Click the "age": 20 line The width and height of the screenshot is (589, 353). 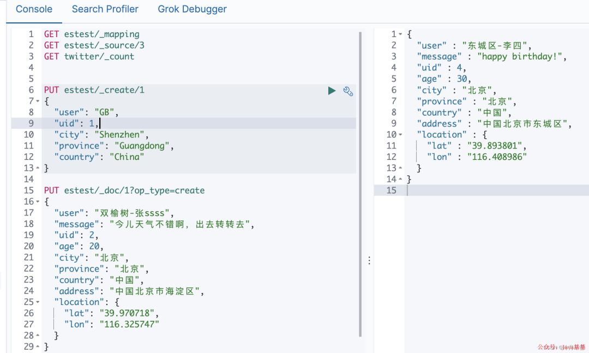point(79,246)
